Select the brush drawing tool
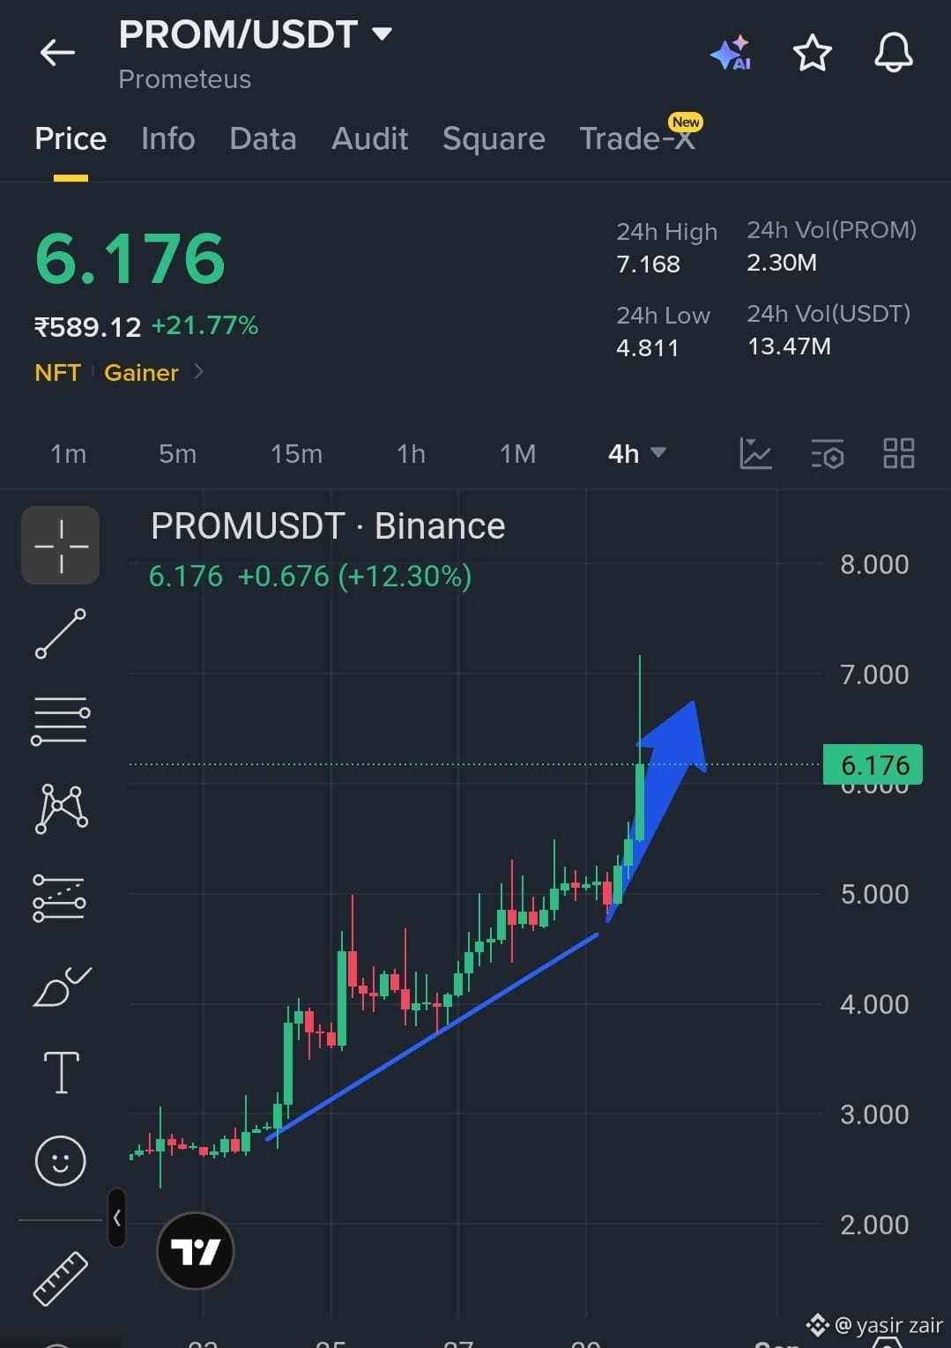This screenshot has height=1348, width=951. click(x=61, y=987)
